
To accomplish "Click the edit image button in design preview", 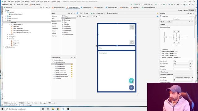I will coord(132,27).
